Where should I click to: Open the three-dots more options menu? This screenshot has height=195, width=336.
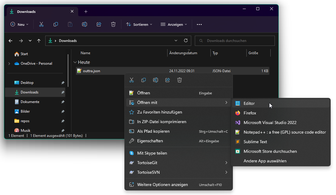coord(199,24)
